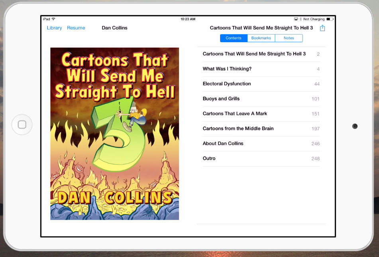Switch to the Notes tab
The width and height of the screenshot is (379, 257).
click(x=289, y=38)
